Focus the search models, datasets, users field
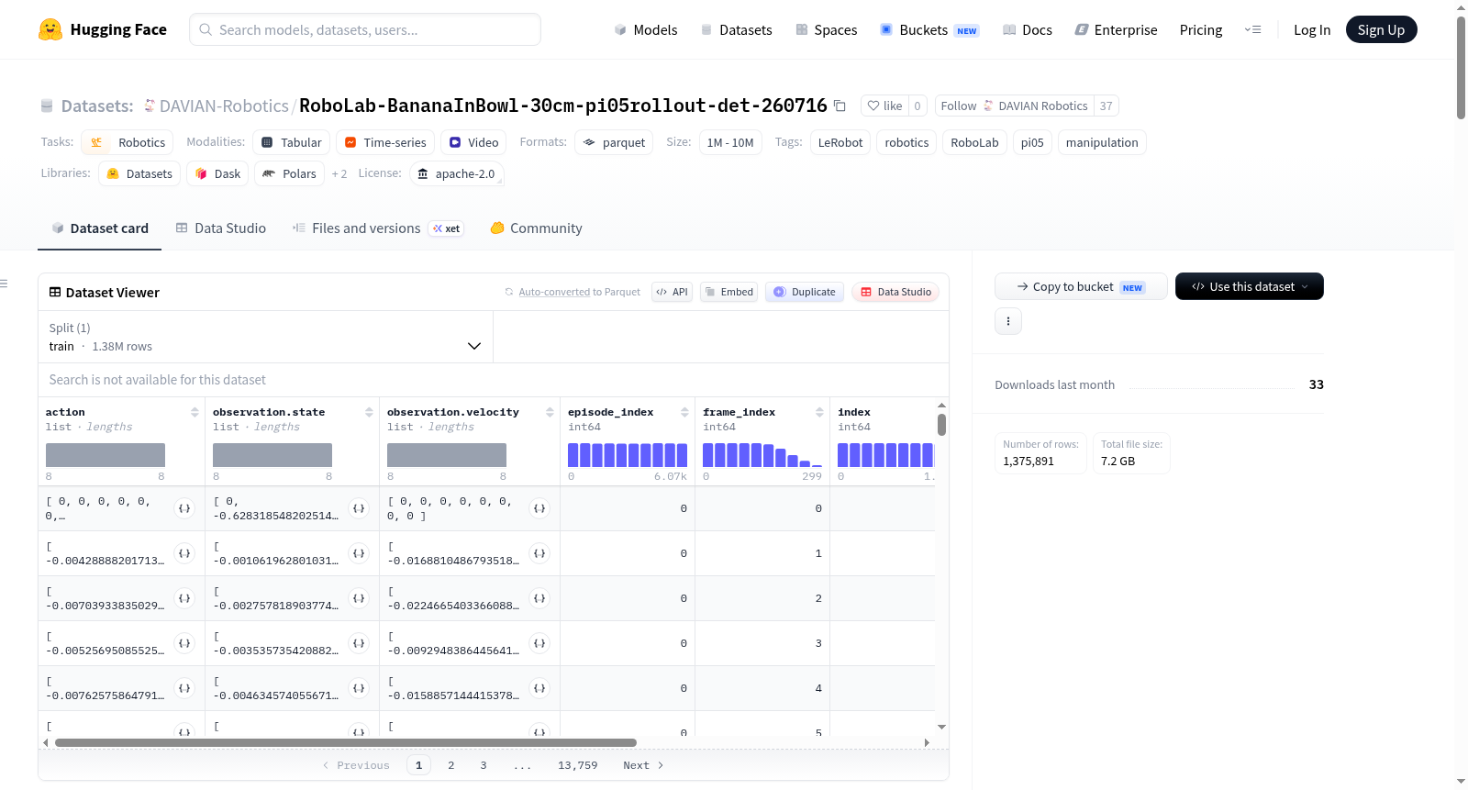1468x790 pixels. coord(365,29)
